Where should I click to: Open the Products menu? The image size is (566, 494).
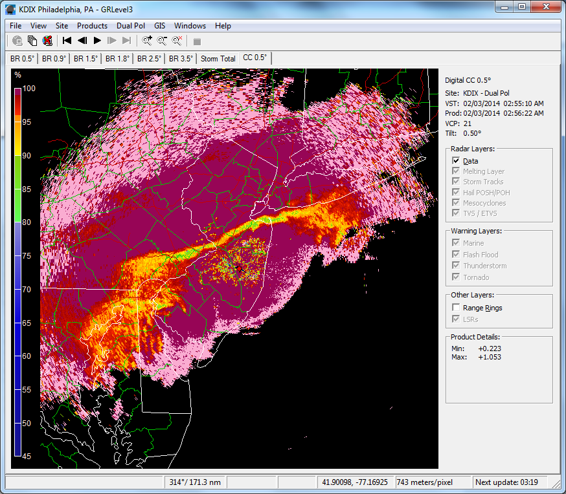click(92, 26)
